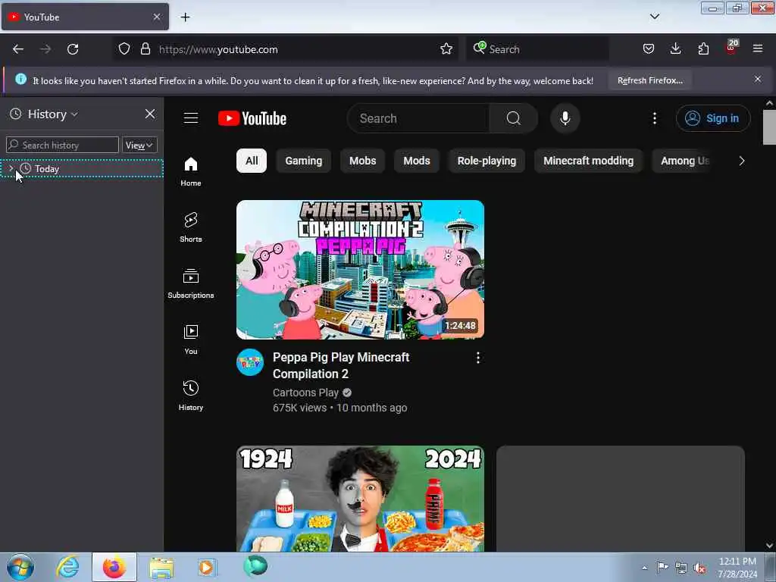
Task: Open the 1924 vs 2024 lunch video thumbnail
Action: pyautogui.click(x=360, y=499)
